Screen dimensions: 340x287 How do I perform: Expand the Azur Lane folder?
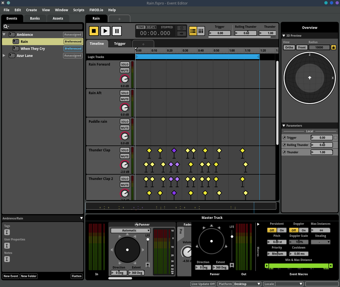4,55
